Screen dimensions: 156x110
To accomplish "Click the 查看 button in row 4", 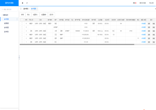I will point(149,31).
